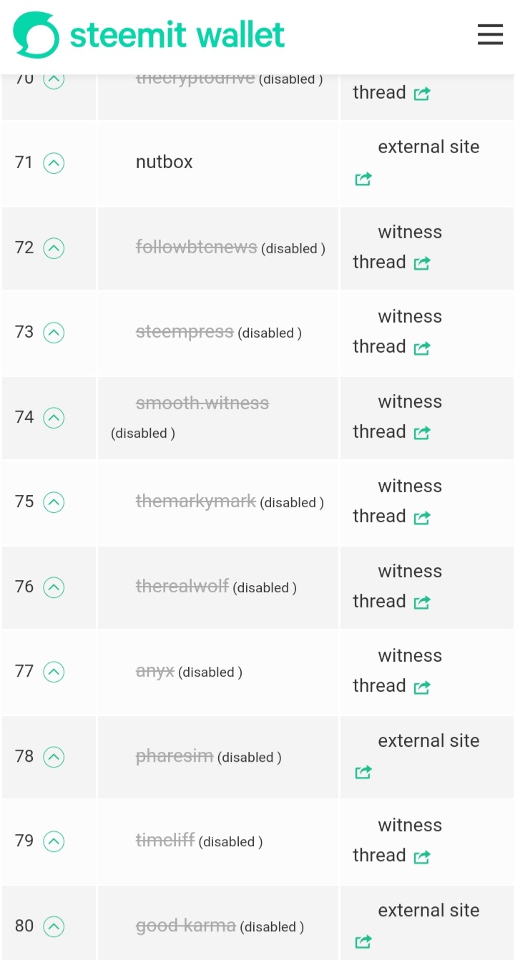Click the steemit wallet title text

point(177,35)
